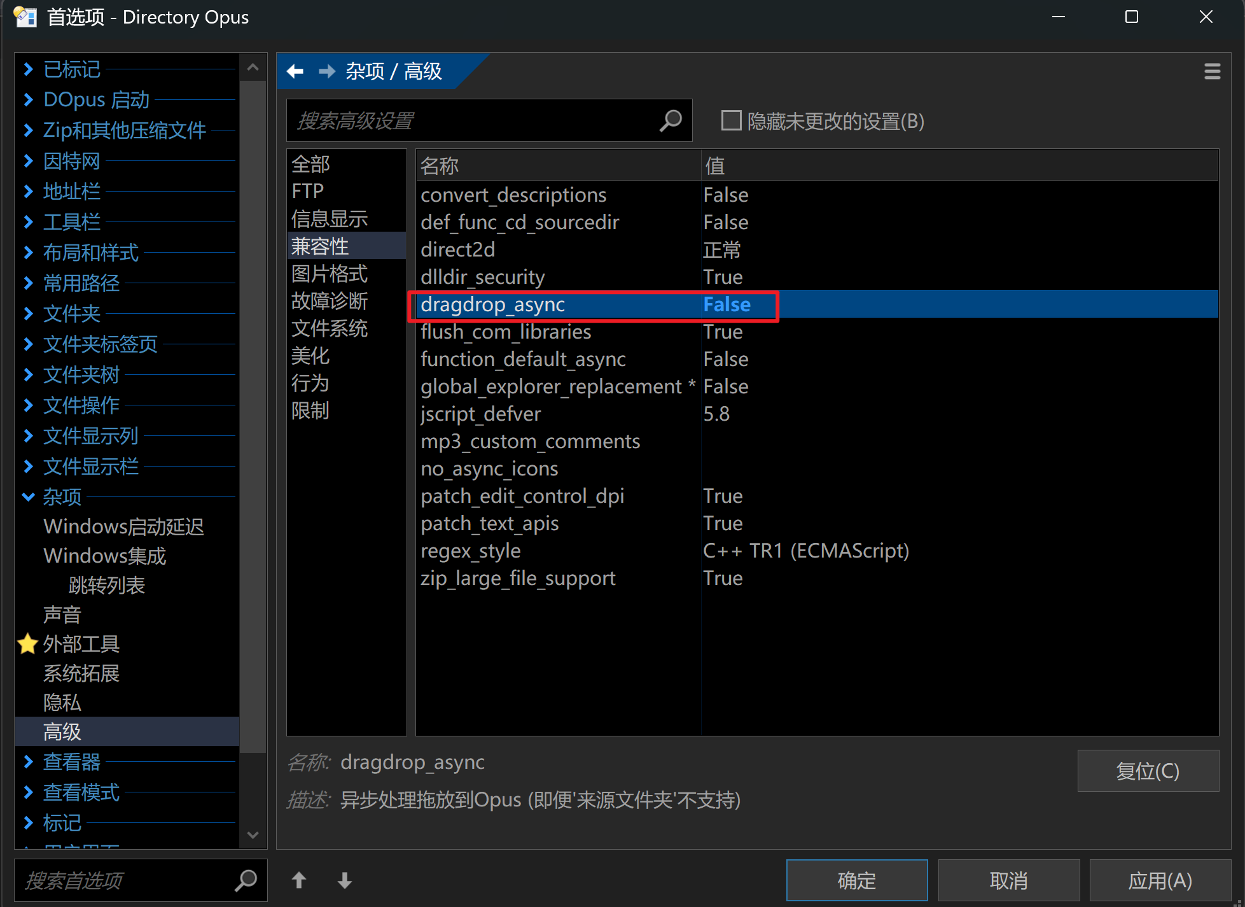
Task: Select the 全部 filter category
Action: (x=310, y=164)
